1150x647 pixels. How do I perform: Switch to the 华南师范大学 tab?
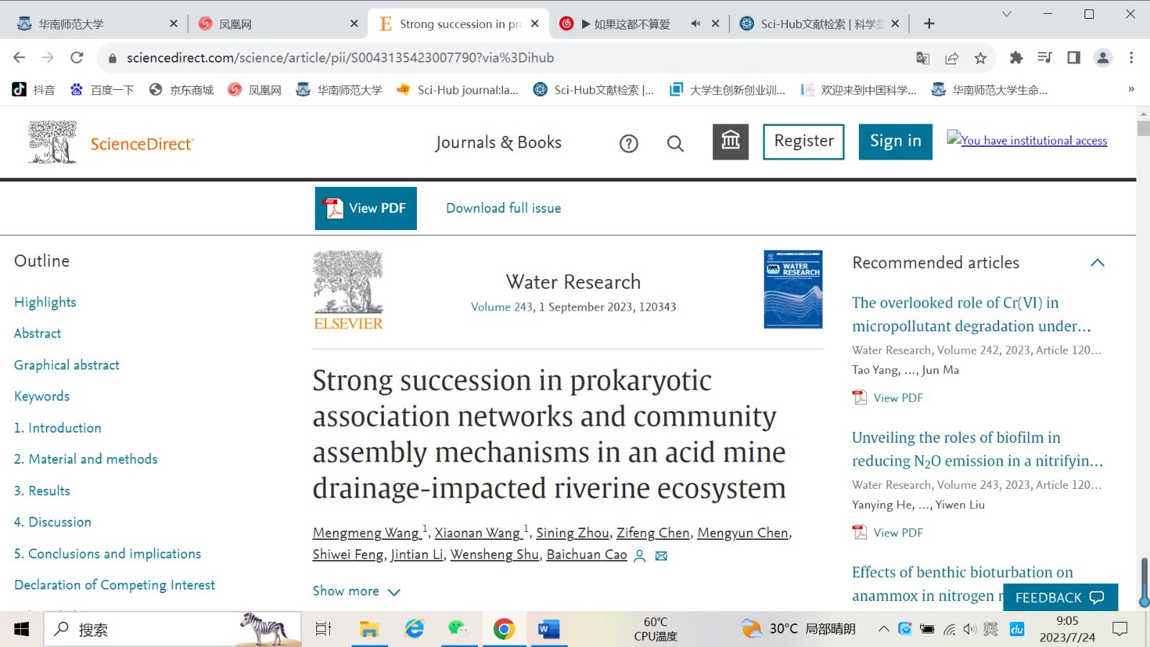coord(96,24)
